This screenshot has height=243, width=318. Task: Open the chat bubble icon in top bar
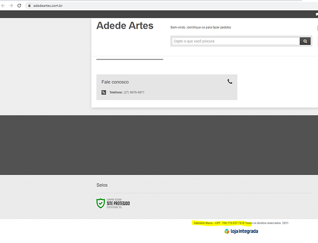pyautogui.click(x=316, y=14)
